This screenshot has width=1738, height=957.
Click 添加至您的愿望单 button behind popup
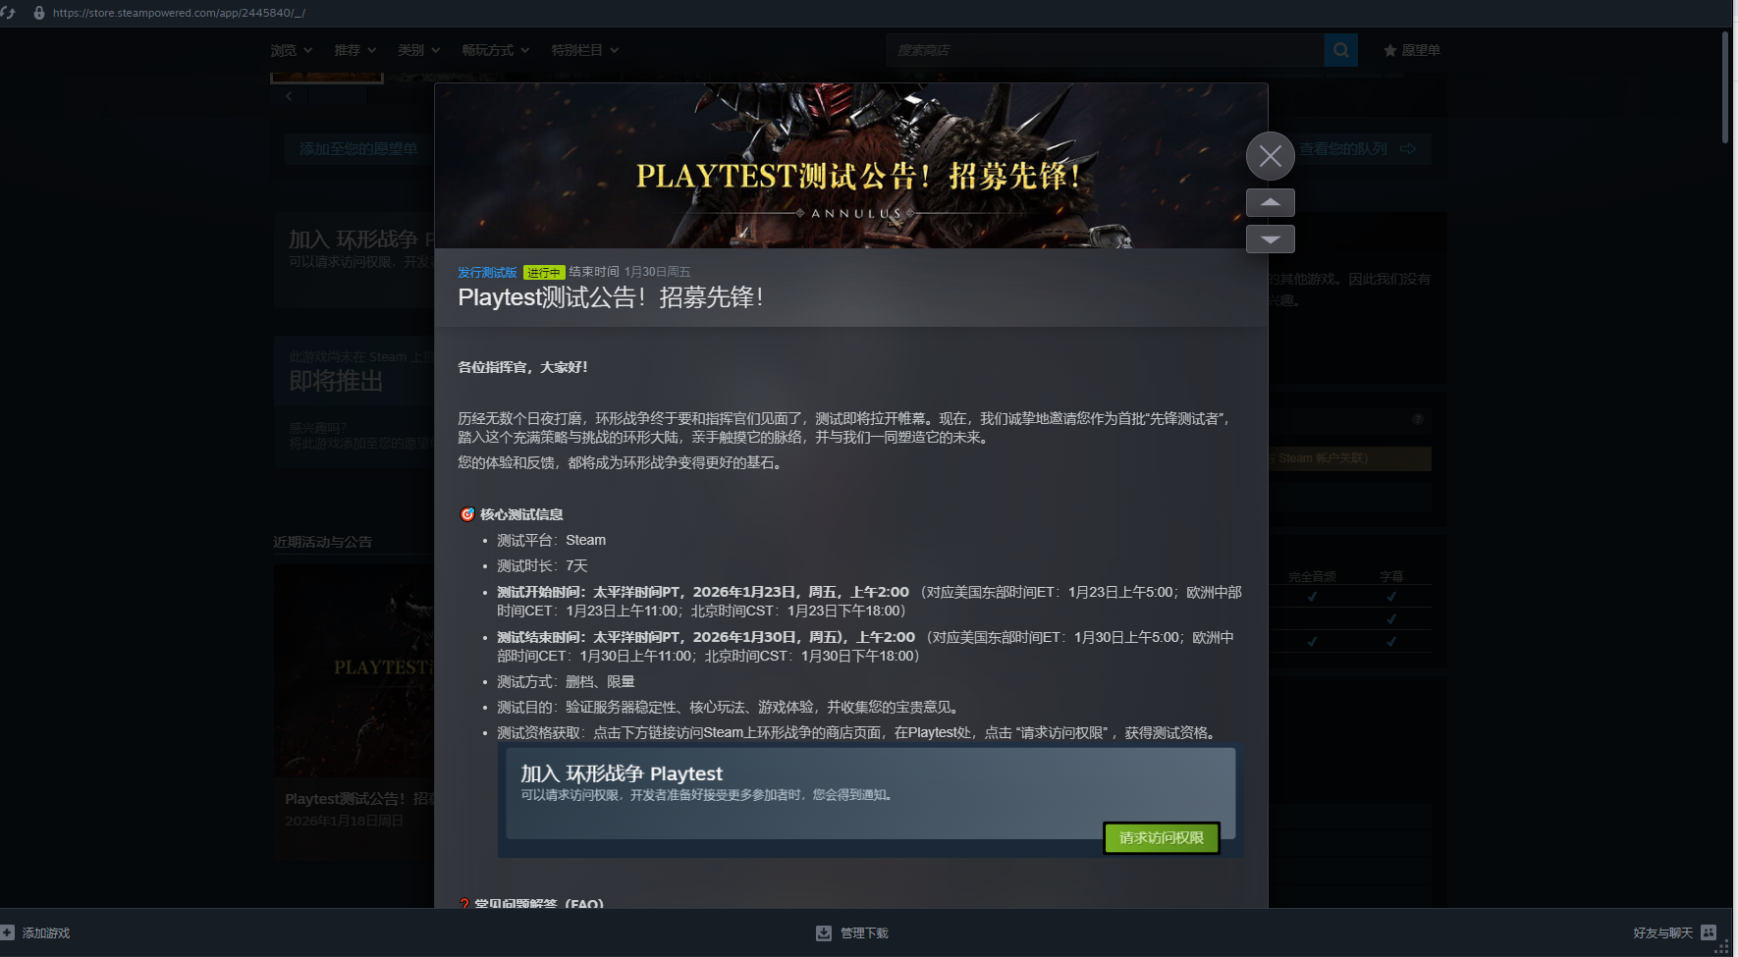(x=358, y=149)
